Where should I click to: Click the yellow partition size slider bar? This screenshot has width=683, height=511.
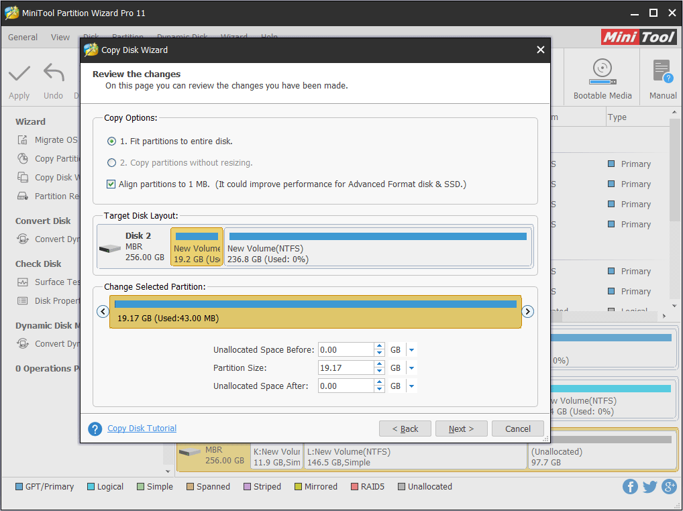[x=315, y=312]
